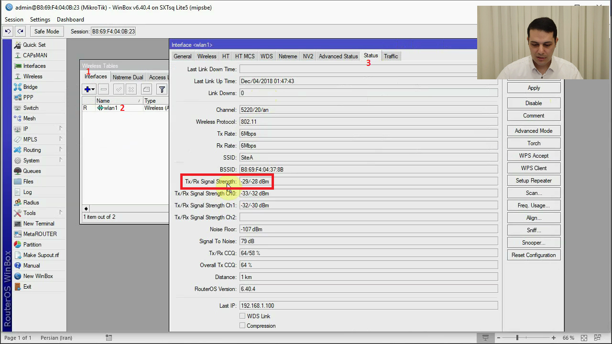The height and width of the screenshot is (344, 612).
Task: Launch New Terminal from the sidebar
Action: coord(39,224)
